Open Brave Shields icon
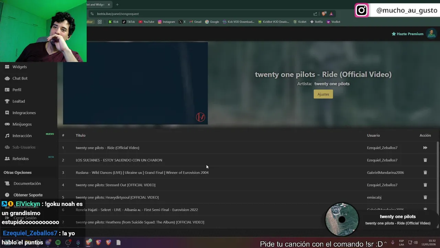Viewport: 440px width, 248px height. [x=324, y=14]
